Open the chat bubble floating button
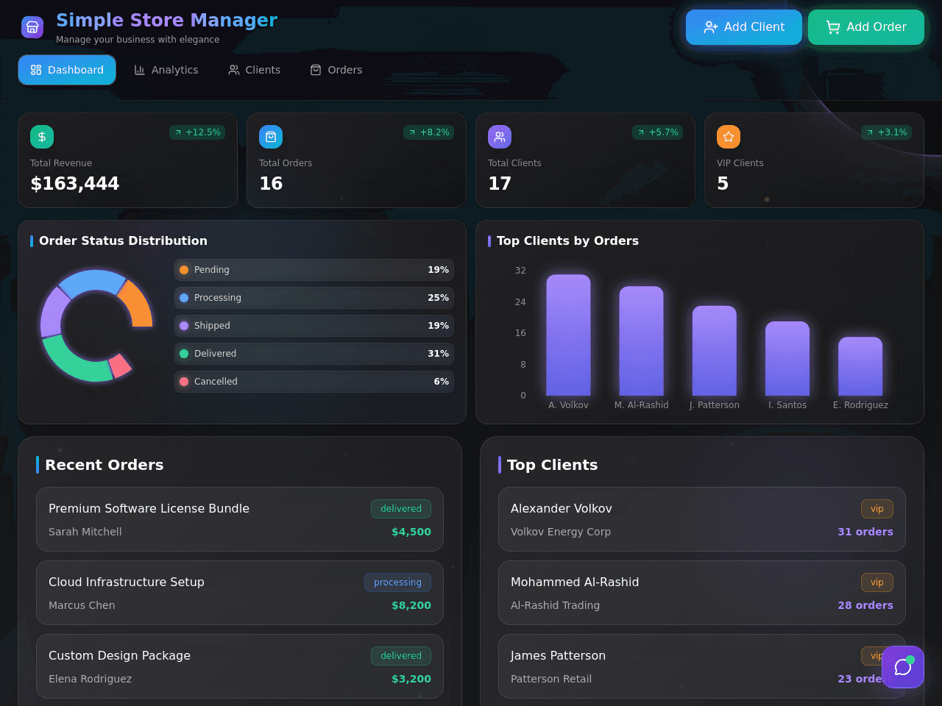This screenshot has height=706, width=942. (903, 667)
